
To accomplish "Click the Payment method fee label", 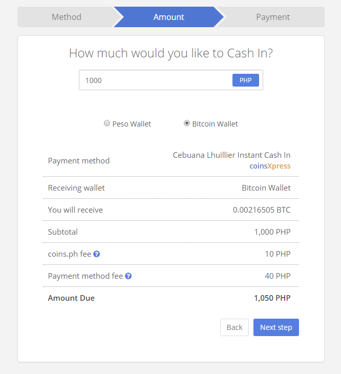I will 86,276.
